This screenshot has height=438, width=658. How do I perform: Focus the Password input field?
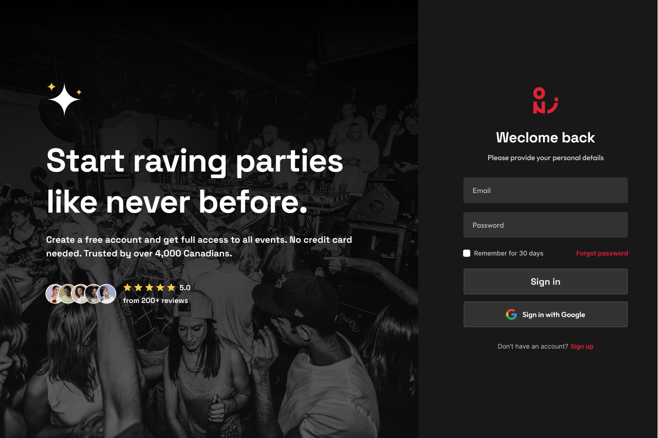(546, 225)
